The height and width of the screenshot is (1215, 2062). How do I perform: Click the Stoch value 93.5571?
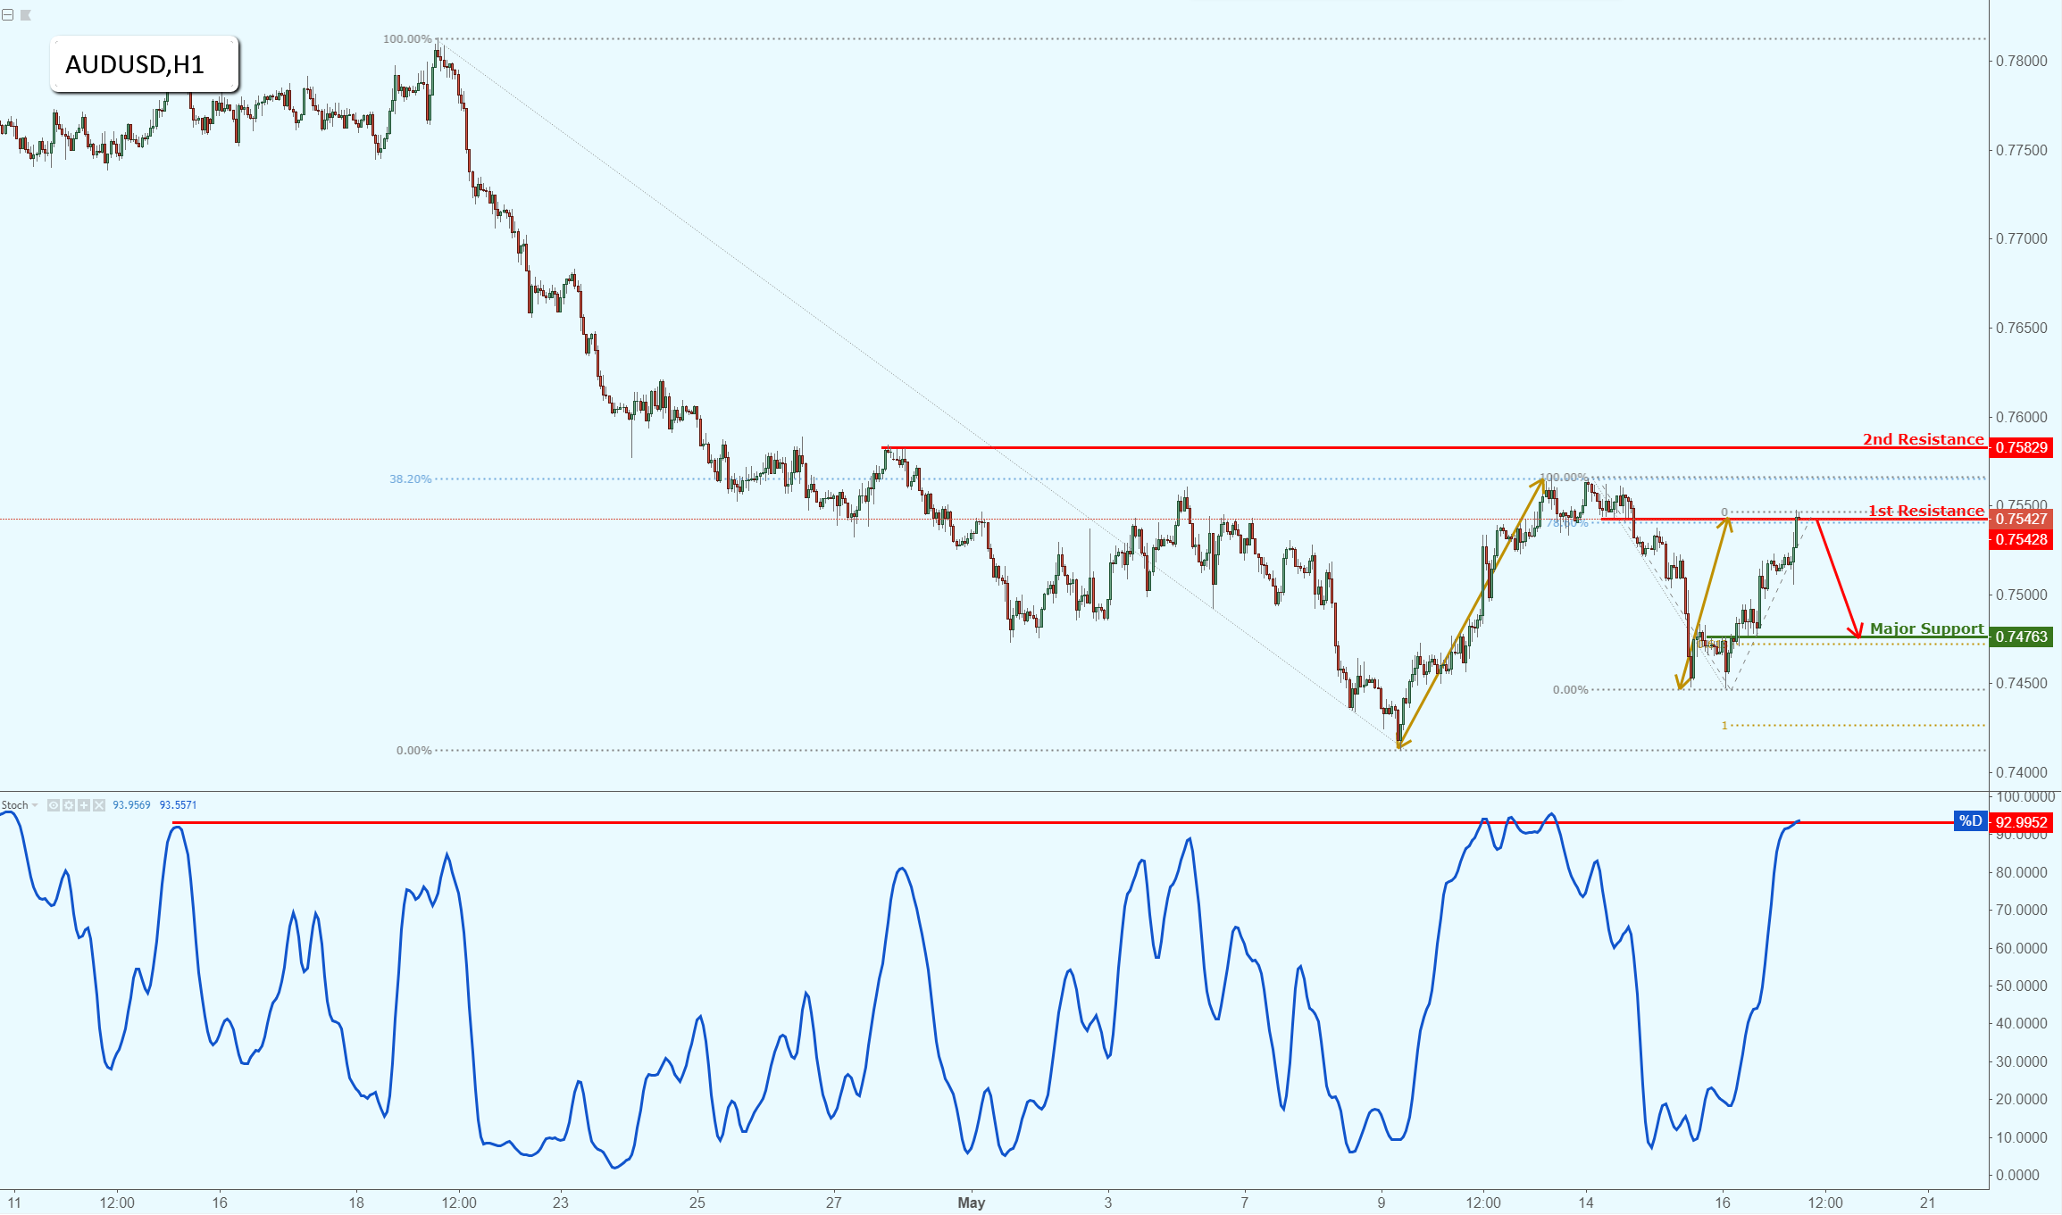pyautogui.click(x=178, y=805)
